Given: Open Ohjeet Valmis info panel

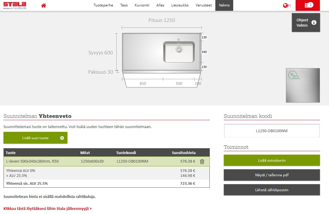Looking at the screenshot, I should click(306, 23).
